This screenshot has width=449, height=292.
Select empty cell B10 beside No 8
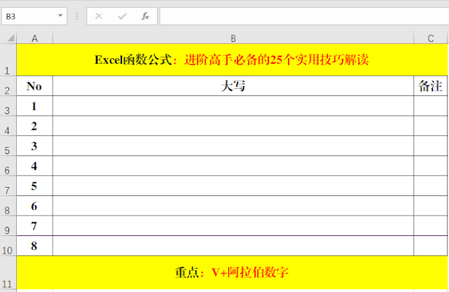(233, 246)
